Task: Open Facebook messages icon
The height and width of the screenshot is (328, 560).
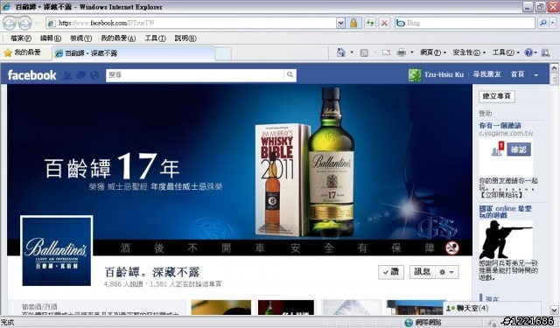Action: coord(80,75)
